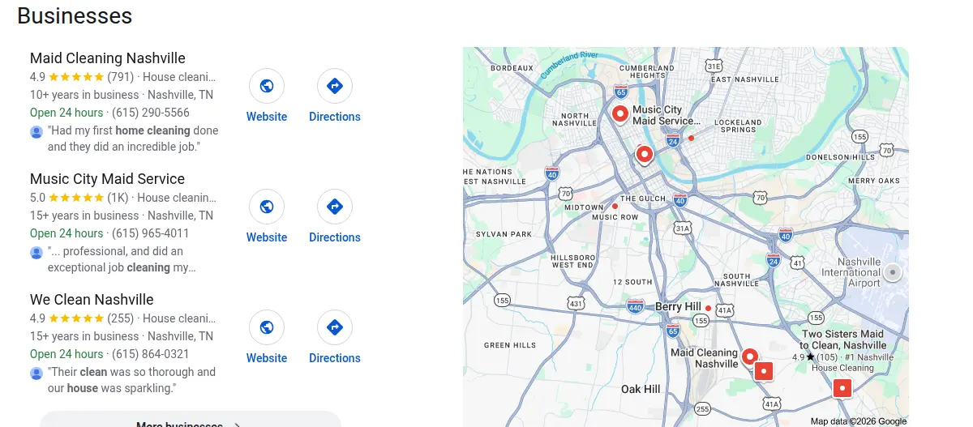Select the Music City Maid Service map pin
The height and width of the screenshot is (427, 973).
(620, 115)
